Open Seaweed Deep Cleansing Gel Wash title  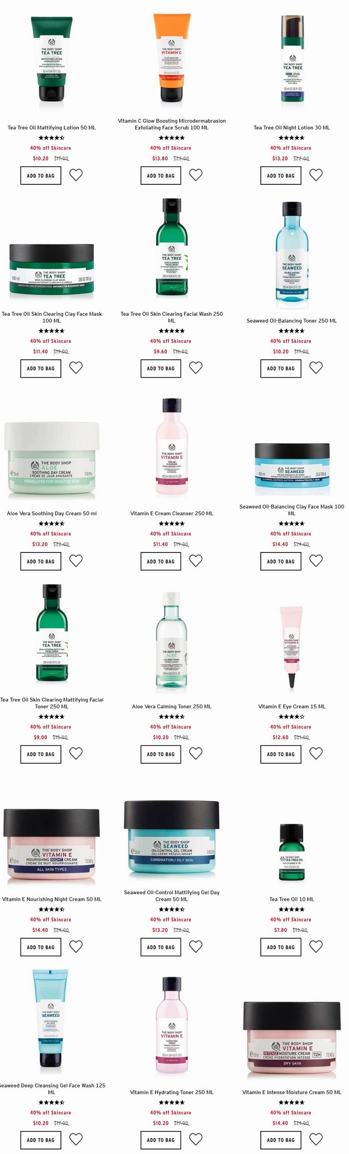click(x=52, y=1089)
